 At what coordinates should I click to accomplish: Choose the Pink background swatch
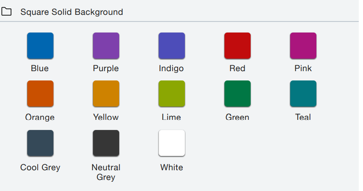303,46
